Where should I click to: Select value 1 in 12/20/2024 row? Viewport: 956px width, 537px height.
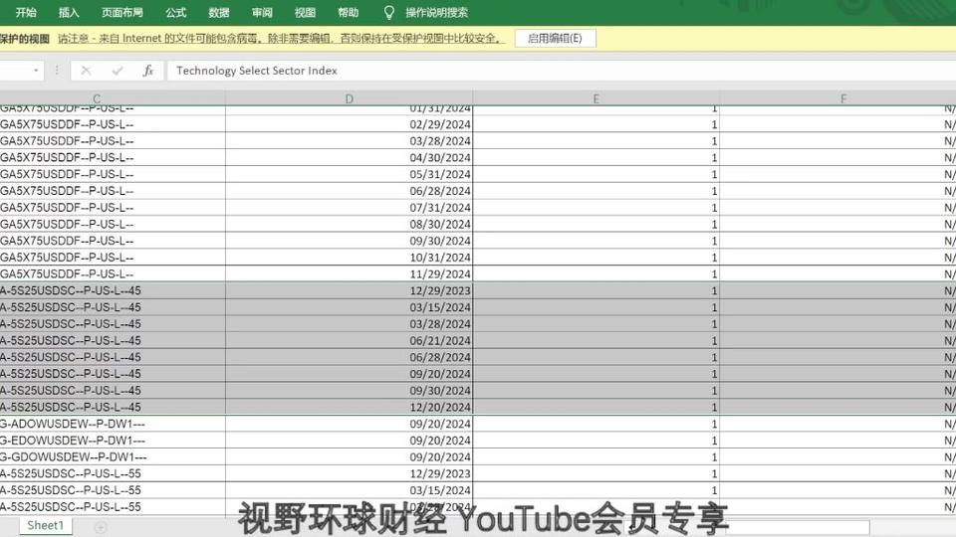[x=596, y=407]
